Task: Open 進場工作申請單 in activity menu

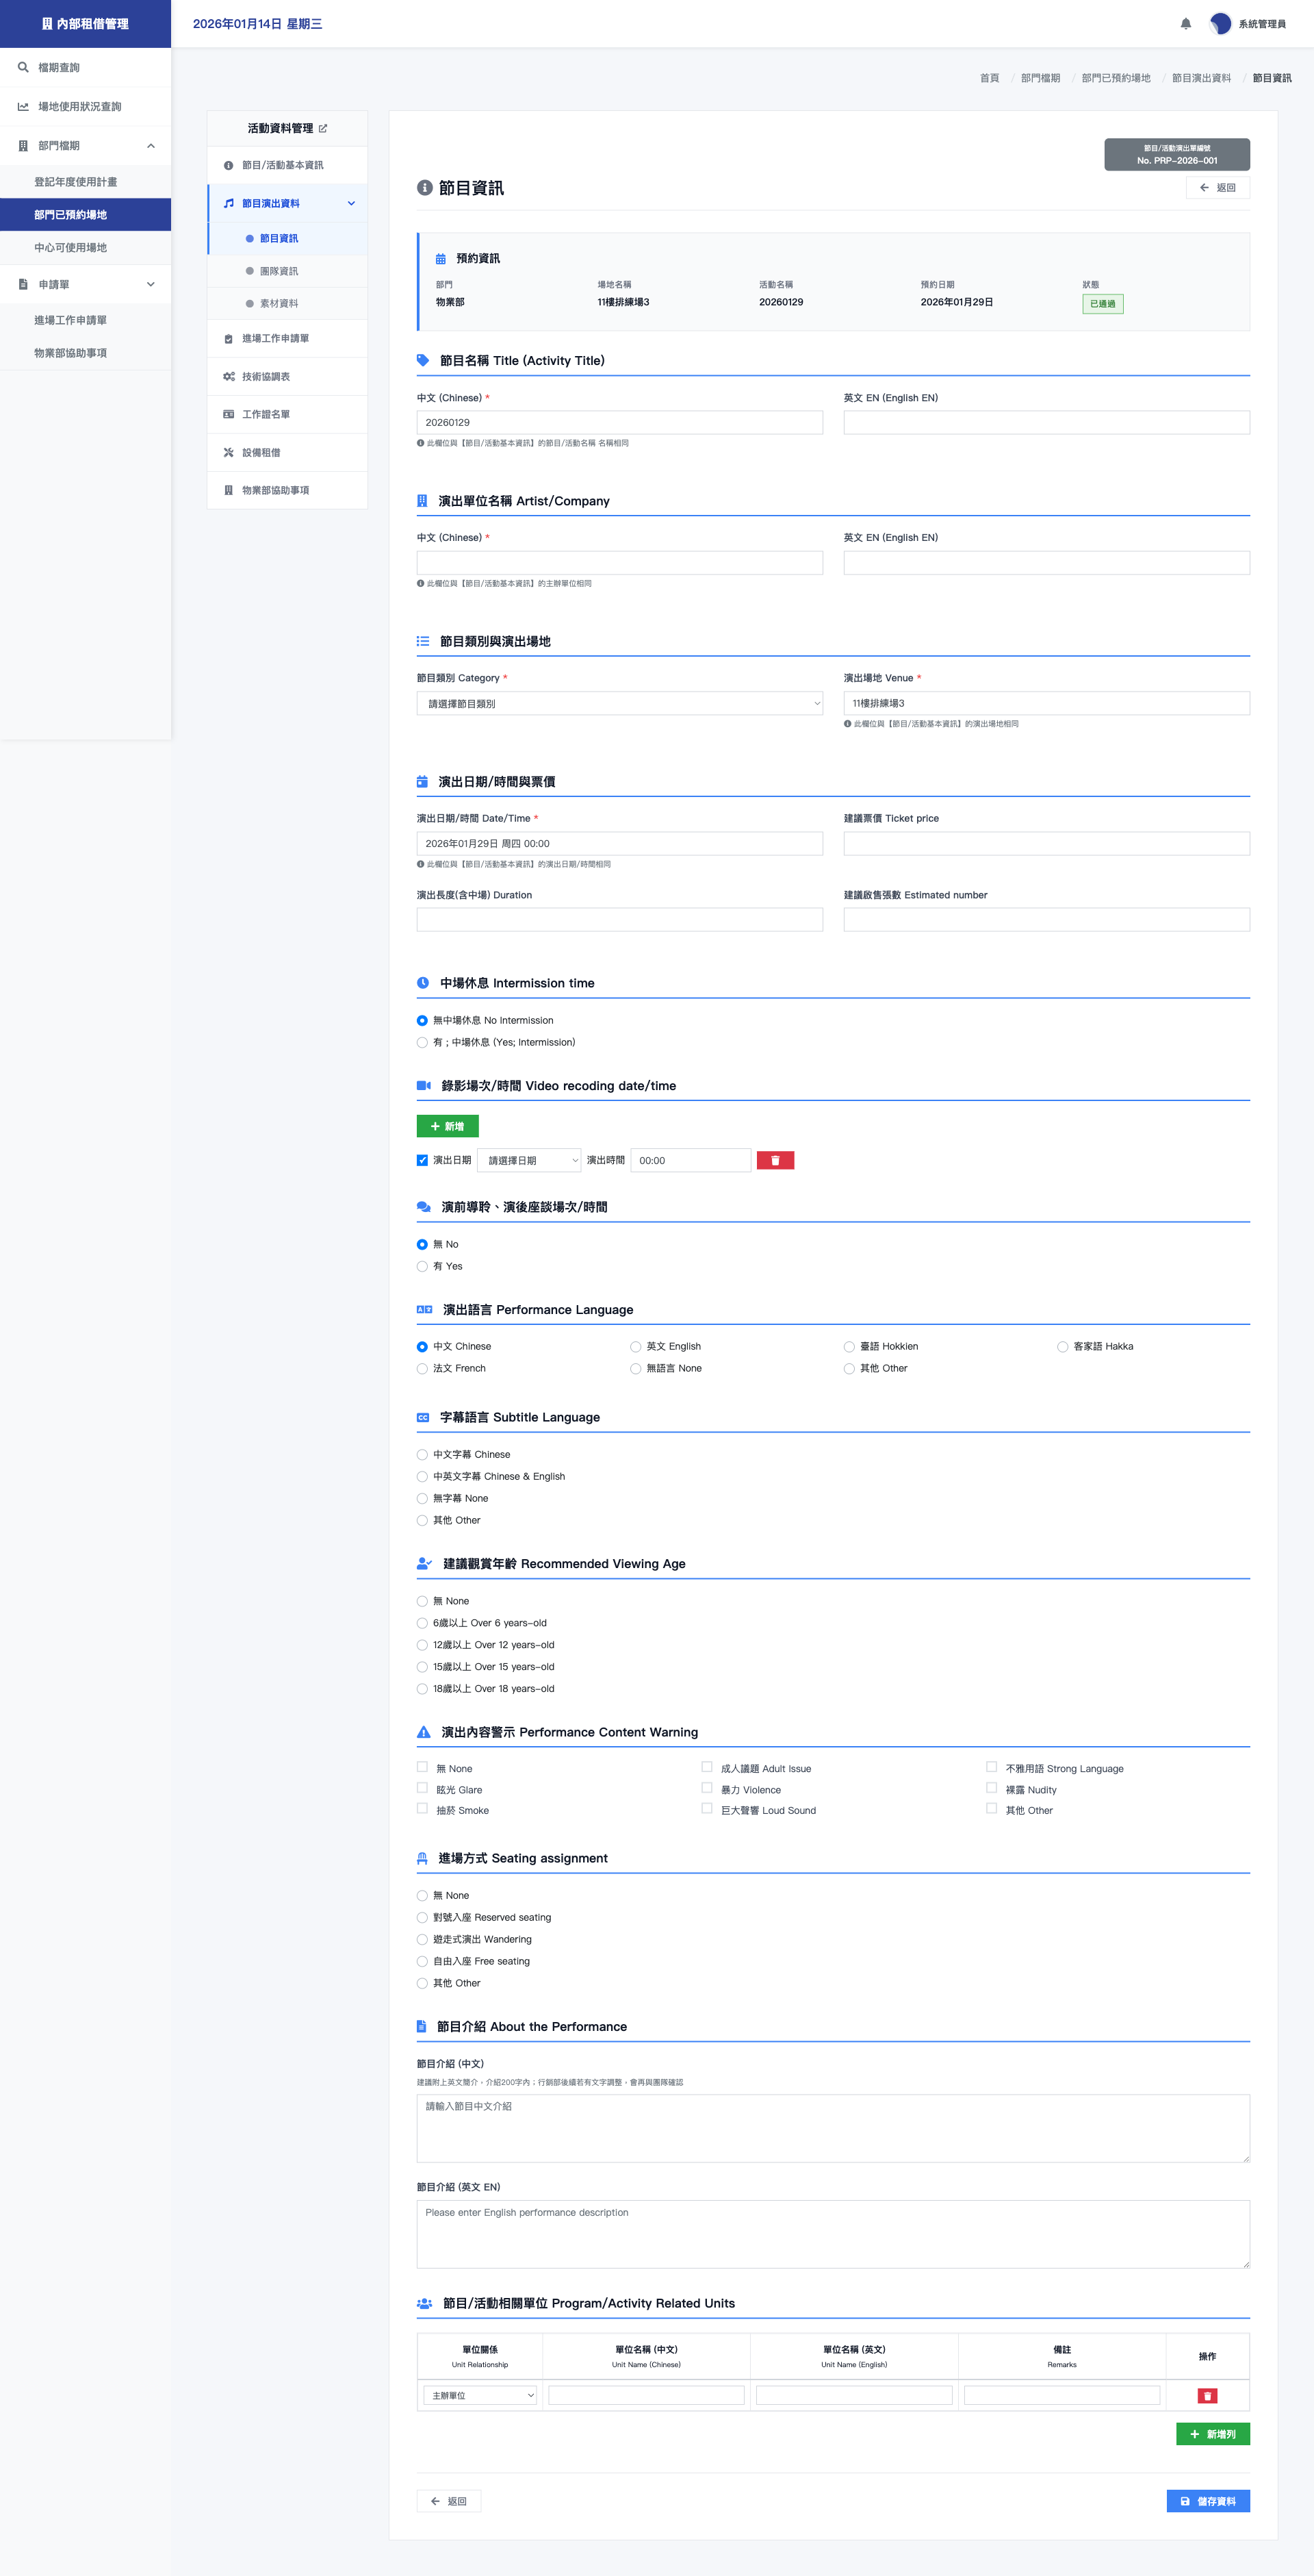Action: (x=275, y=339)
